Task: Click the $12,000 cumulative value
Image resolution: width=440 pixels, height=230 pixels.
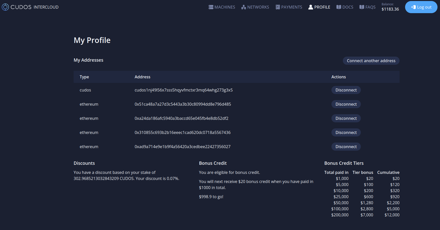Action: [392, 215]
